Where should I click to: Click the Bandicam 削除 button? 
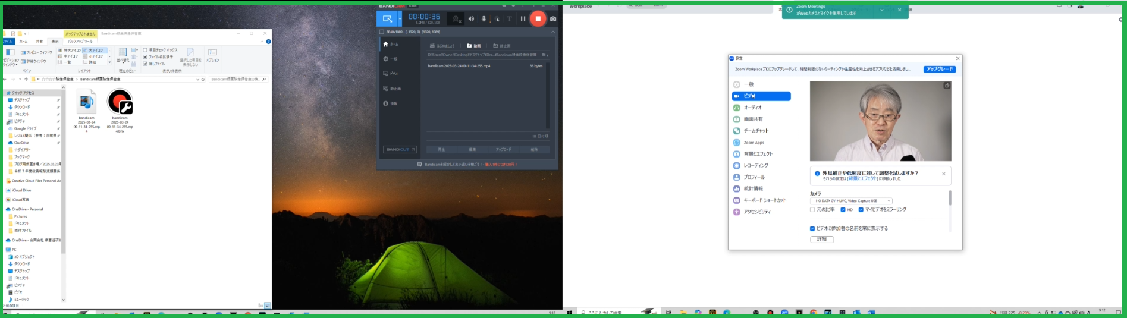click(x=534, y=149)
